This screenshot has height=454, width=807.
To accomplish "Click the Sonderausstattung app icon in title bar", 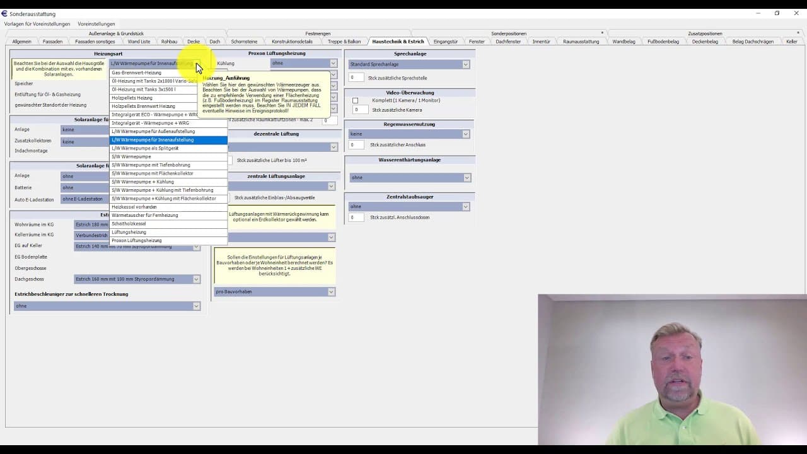I will point(4,13).
